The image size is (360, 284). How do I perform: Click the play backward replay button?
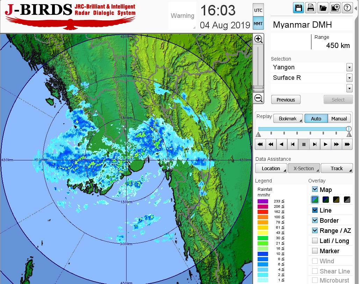click(282, 144)
